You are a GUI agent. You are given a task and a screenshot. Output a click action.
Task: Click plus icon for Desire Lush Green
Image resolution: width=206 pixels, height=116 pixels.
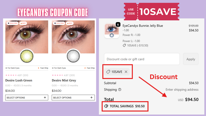point(45,97)
